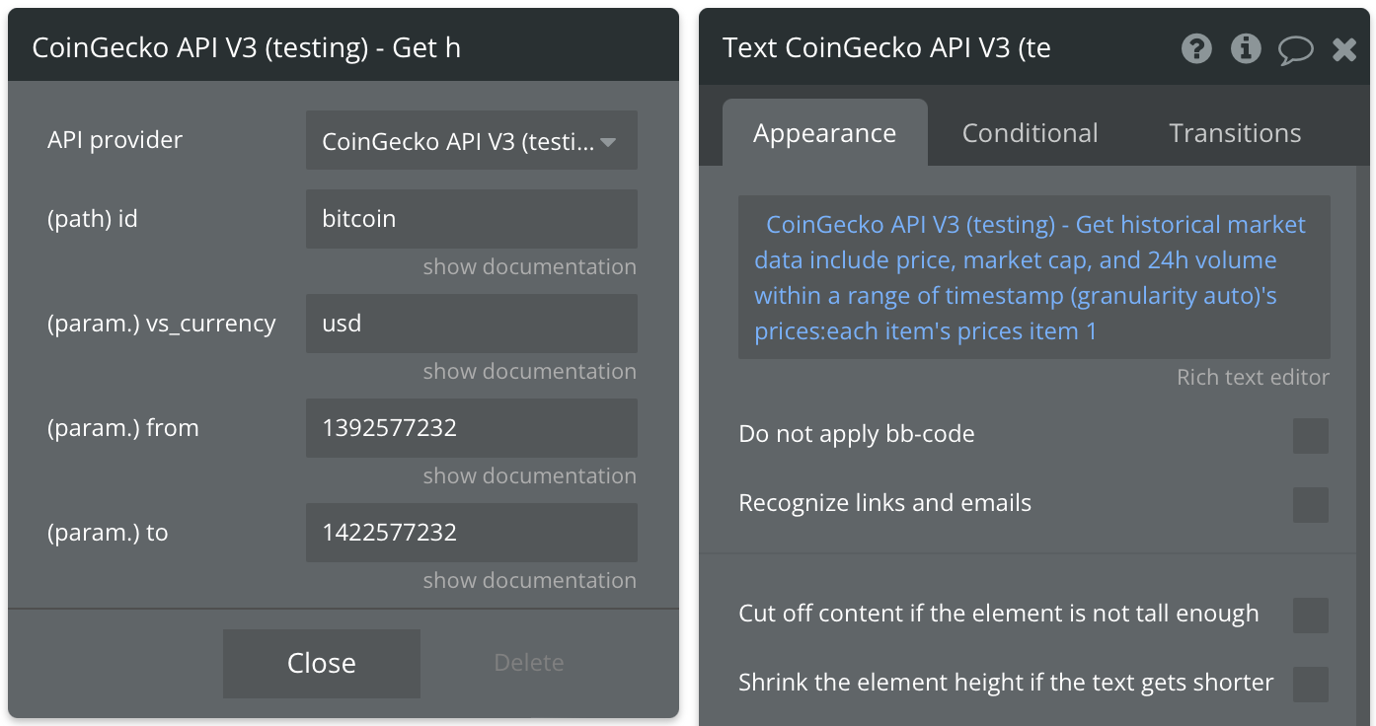Select the Appearance tab

(824, 133)
